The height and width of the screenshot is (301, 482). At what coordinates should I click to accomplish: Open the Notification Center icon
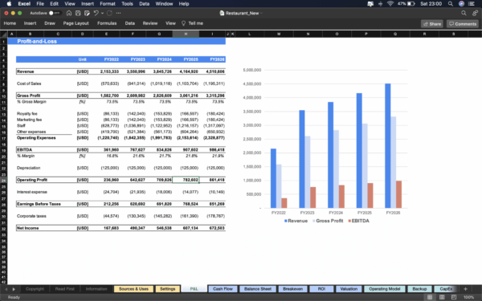(472, 4)
